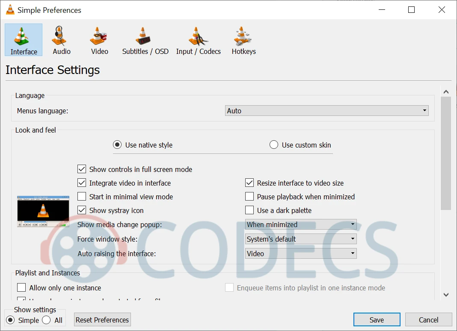The image size is (457, 331).
Task: Open Input / Codecs settings icon
Action: coord(198,36)
